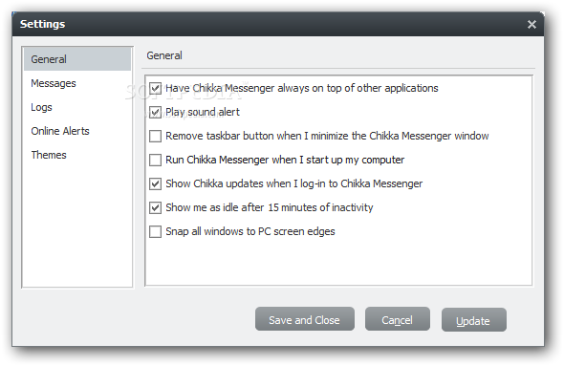Click the Cancel button

pyautogui.click(x=398, y=319)
